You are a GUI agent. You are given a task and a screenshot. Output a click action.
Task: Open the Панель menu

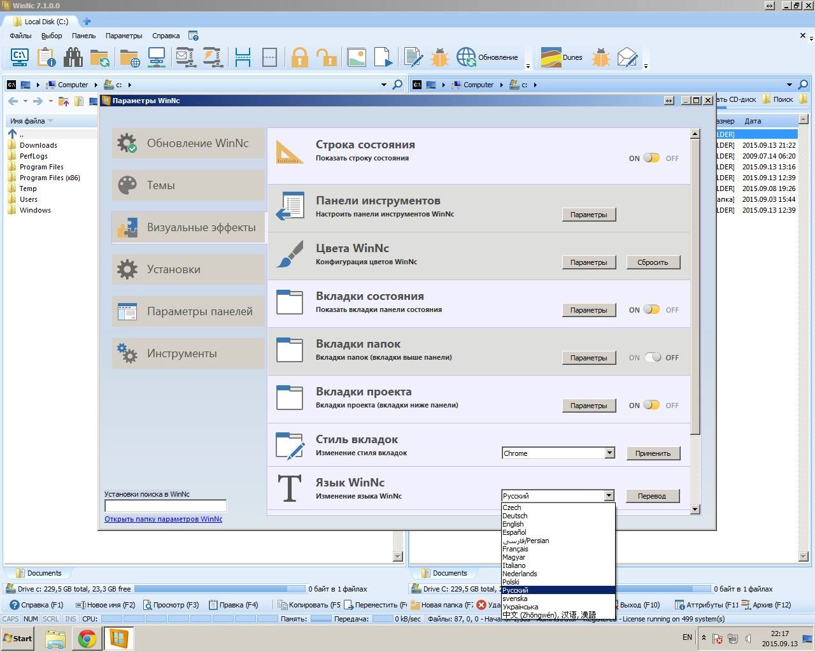click(83, 36)
